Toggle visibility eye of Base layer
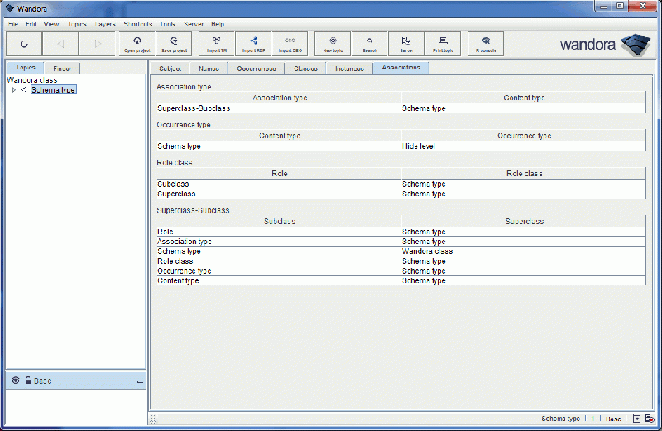 [15, 381]
